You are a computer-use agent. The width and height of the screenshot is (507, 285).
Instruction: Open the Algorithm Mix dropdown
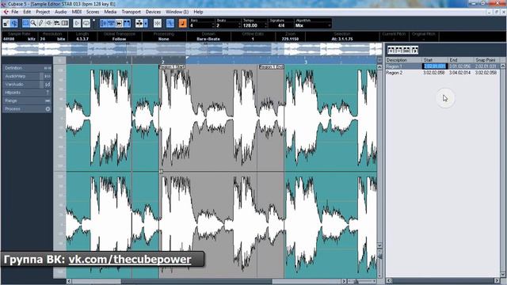(x=313, y=25)
